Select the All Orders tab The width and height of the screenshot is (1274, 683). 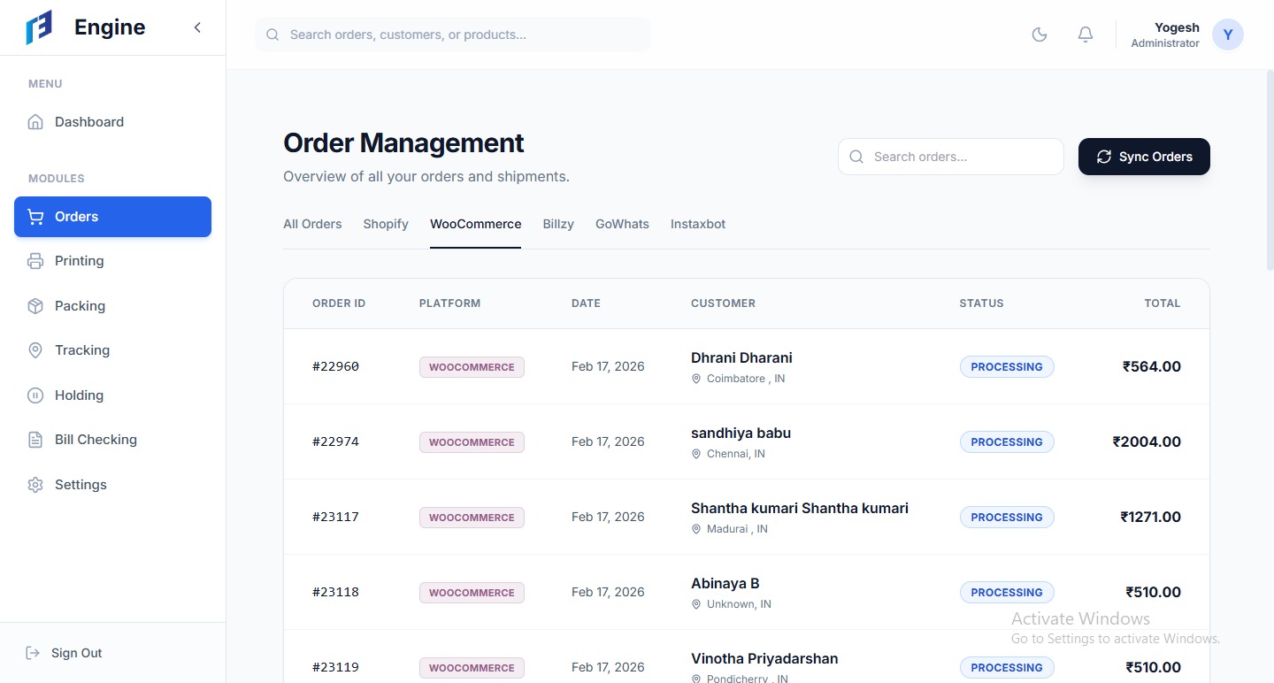[312, 224]
